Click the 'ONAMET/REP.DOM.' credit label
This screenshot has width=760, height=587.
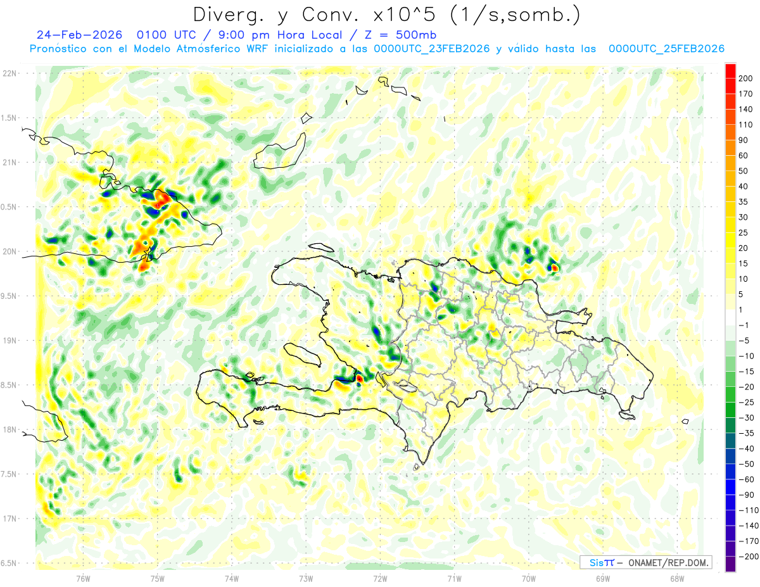(x=668, y=562)
